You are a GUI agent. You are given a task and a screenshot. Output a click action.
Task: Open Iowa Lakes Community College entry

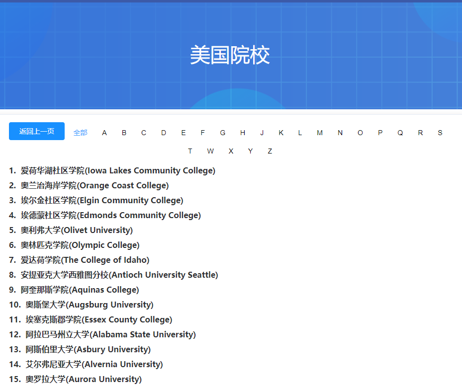pyautogui.click(x=118, y=170)
